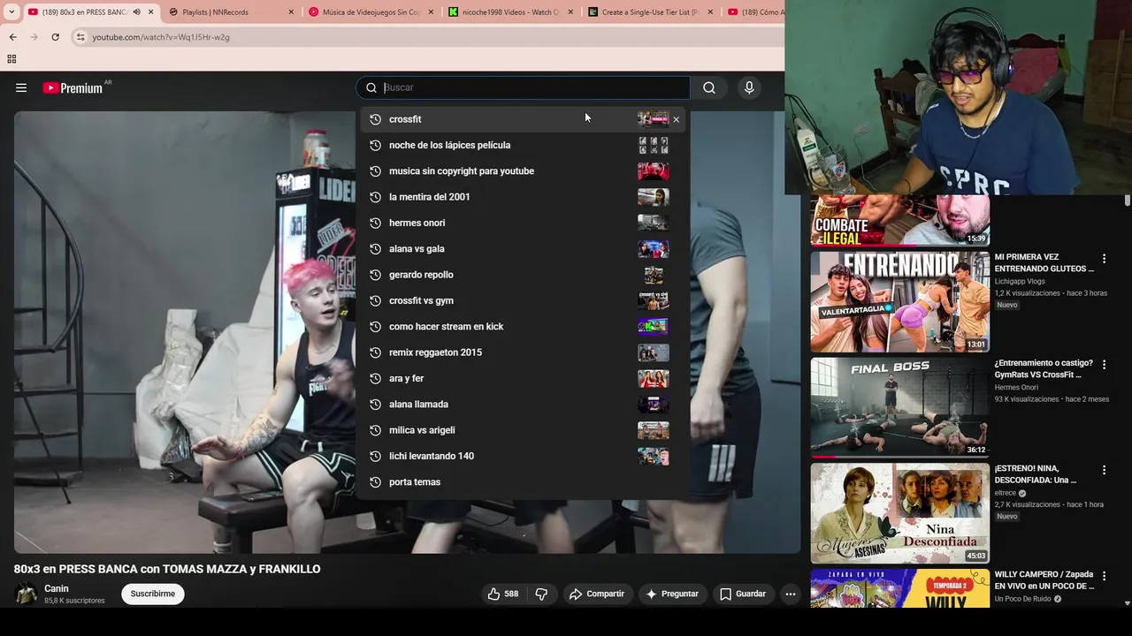Click the Preguntar button

tap(672, 594)
